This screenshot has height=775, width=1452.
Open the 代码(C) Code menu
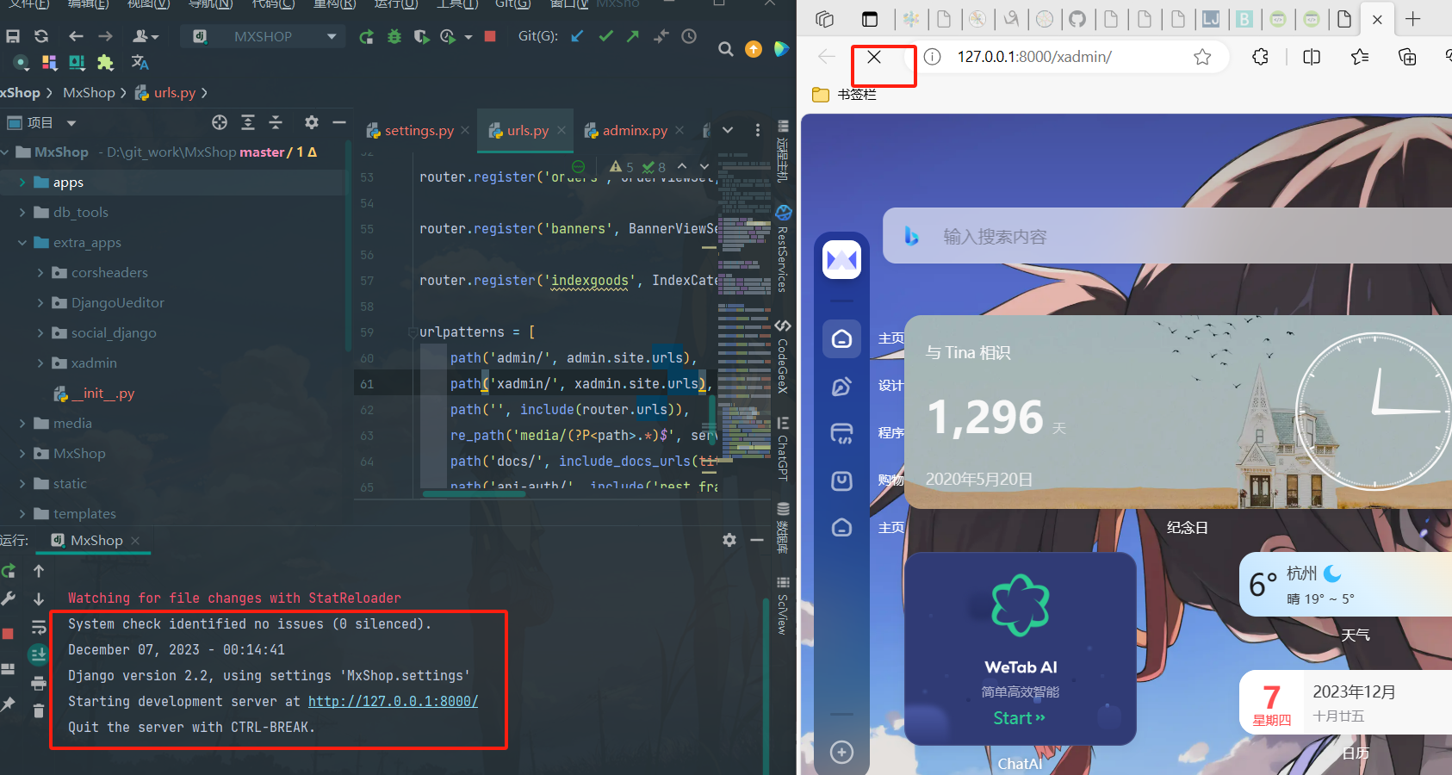coord(273,3)
